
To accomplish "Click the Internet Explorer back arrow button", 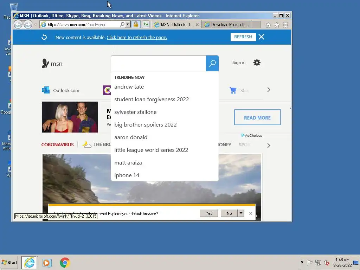I will click(x=18, y=24).
